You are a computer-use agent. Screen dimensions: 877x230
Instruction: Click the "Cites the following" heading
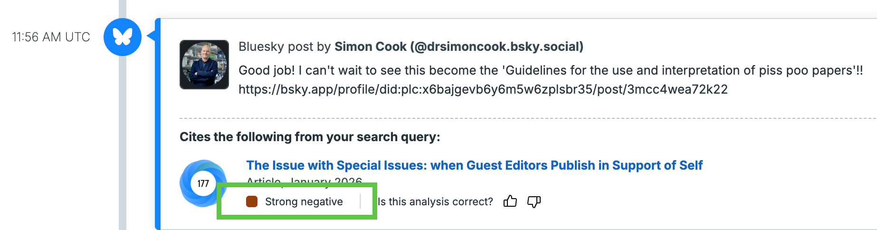[x=310, y=137]
